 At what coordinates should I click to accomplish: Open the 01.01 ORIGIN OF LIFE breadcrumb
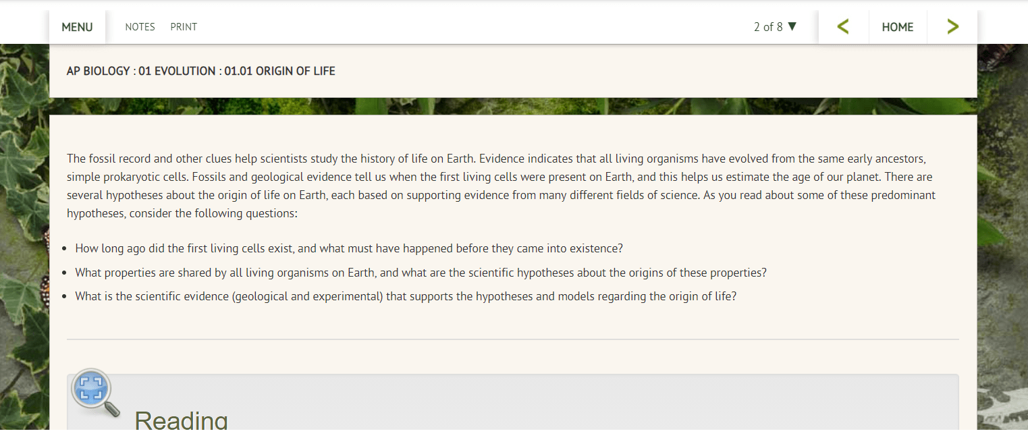tap(279, 71)
